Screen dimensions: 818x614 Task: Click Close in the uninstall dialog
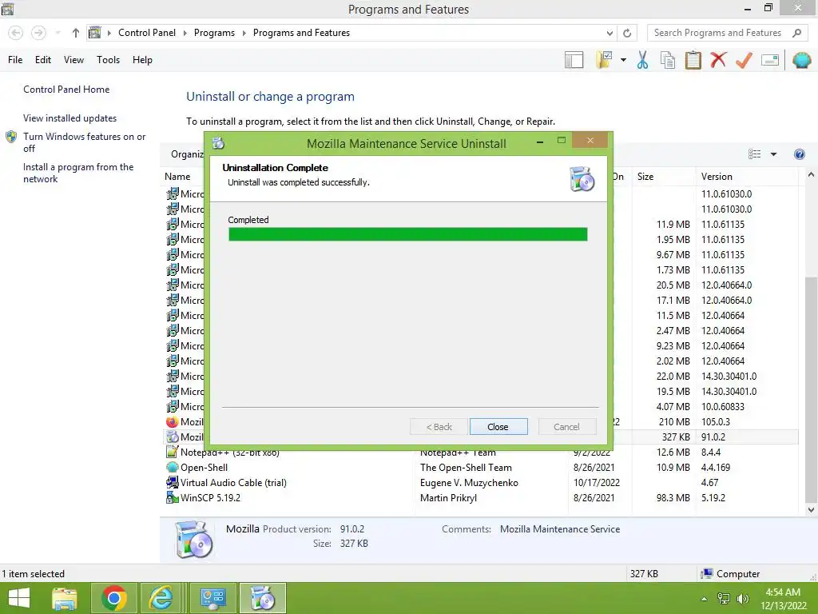pos(498,427)
